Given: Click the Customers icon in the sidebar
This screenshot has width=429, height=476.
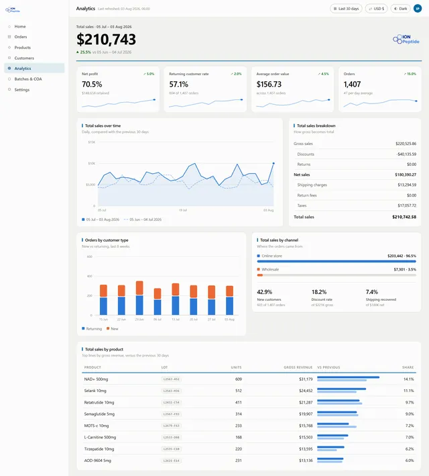Looking at the screenshot, I should 9,58.
